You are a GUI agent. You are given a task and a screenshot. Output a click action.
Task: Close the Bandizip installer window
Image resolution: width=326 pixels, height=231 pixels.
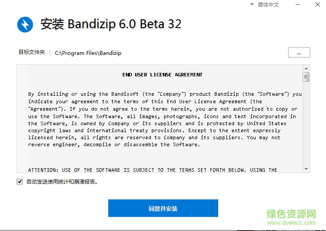pos(318,5)
